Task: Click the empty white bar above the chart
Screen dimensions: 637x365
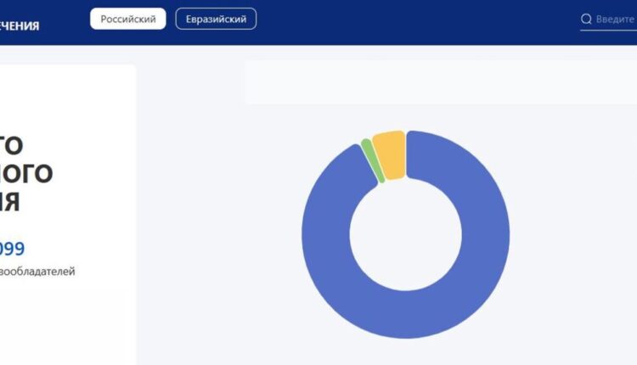Action: [441, 82]
